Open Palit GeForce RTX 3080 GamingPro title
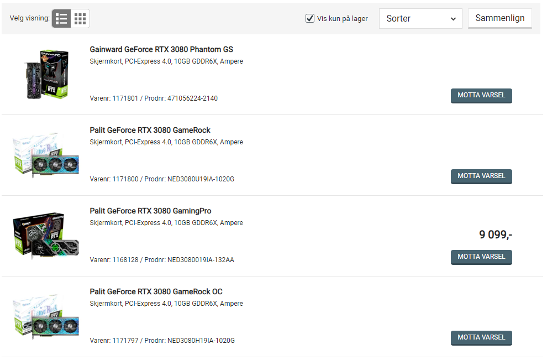The image size is (547, 360). point(150,211)
